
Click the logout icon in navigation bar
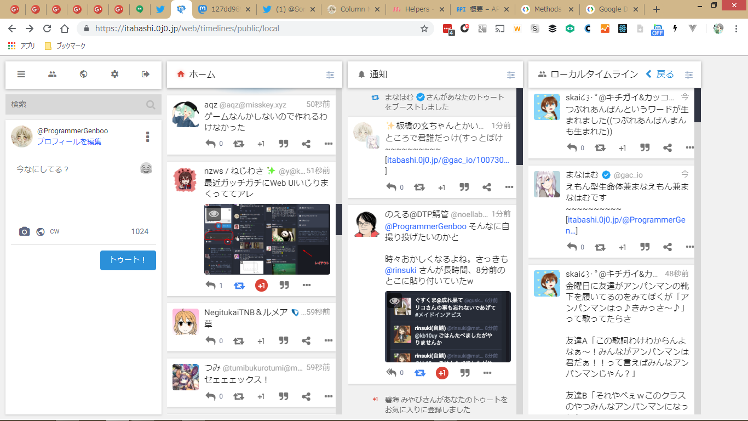(x=146, y=75)
